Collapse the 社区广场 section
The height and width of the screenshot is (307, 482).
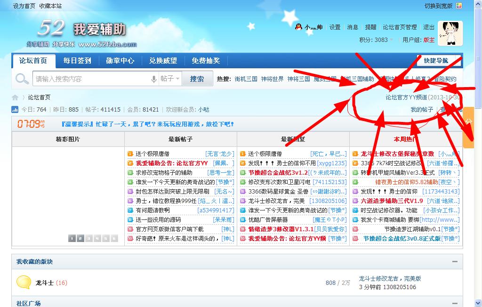click(x=454, y=303)
